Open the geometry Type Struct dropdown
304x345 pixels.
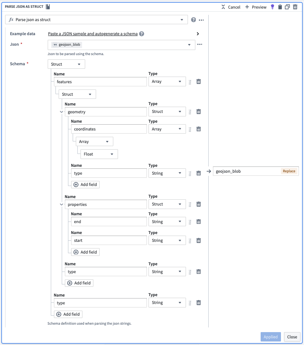pyautogui.click(x=167, y=112)
